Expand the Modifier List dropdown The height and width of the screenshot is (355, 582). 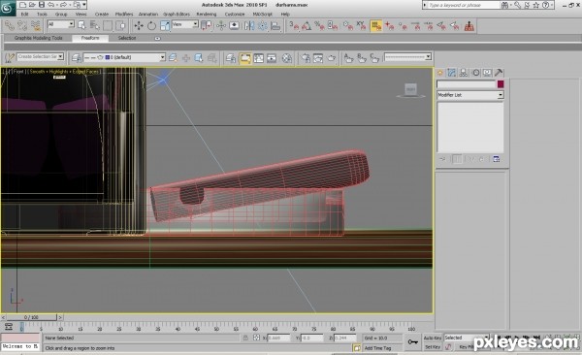[469, 95]
